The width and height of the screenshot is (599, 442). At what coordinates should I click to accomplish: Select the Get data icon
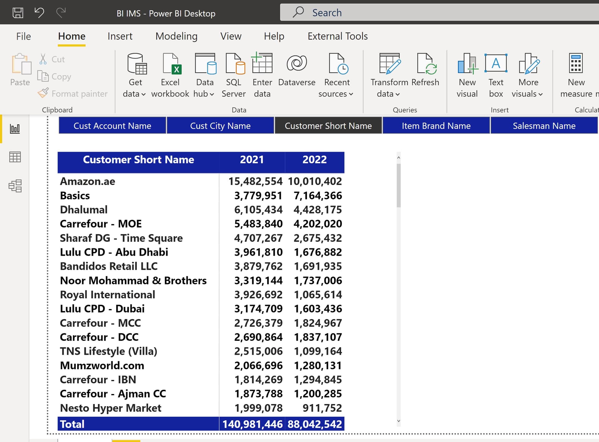(135, 73)
